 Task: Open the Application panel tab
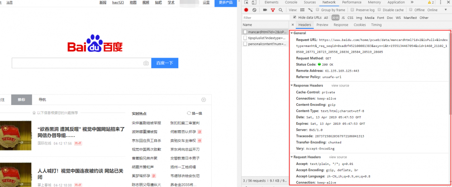tap(396, 2)
